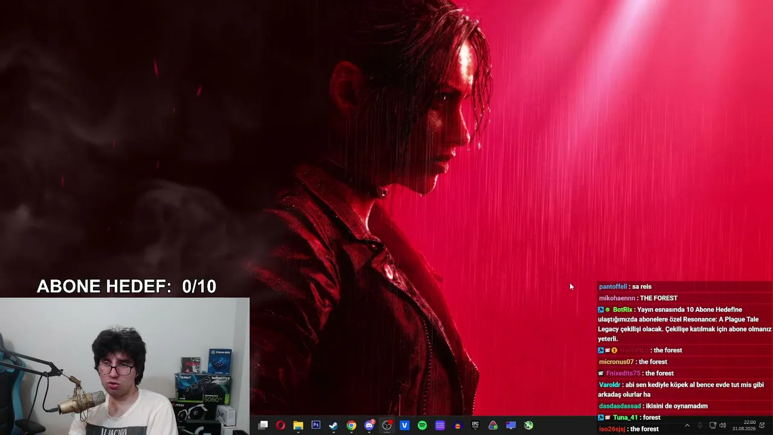Open the three-colored-circles app in the taskbar
This screenshot has width=773, height=435.
[x=493, y=425]
